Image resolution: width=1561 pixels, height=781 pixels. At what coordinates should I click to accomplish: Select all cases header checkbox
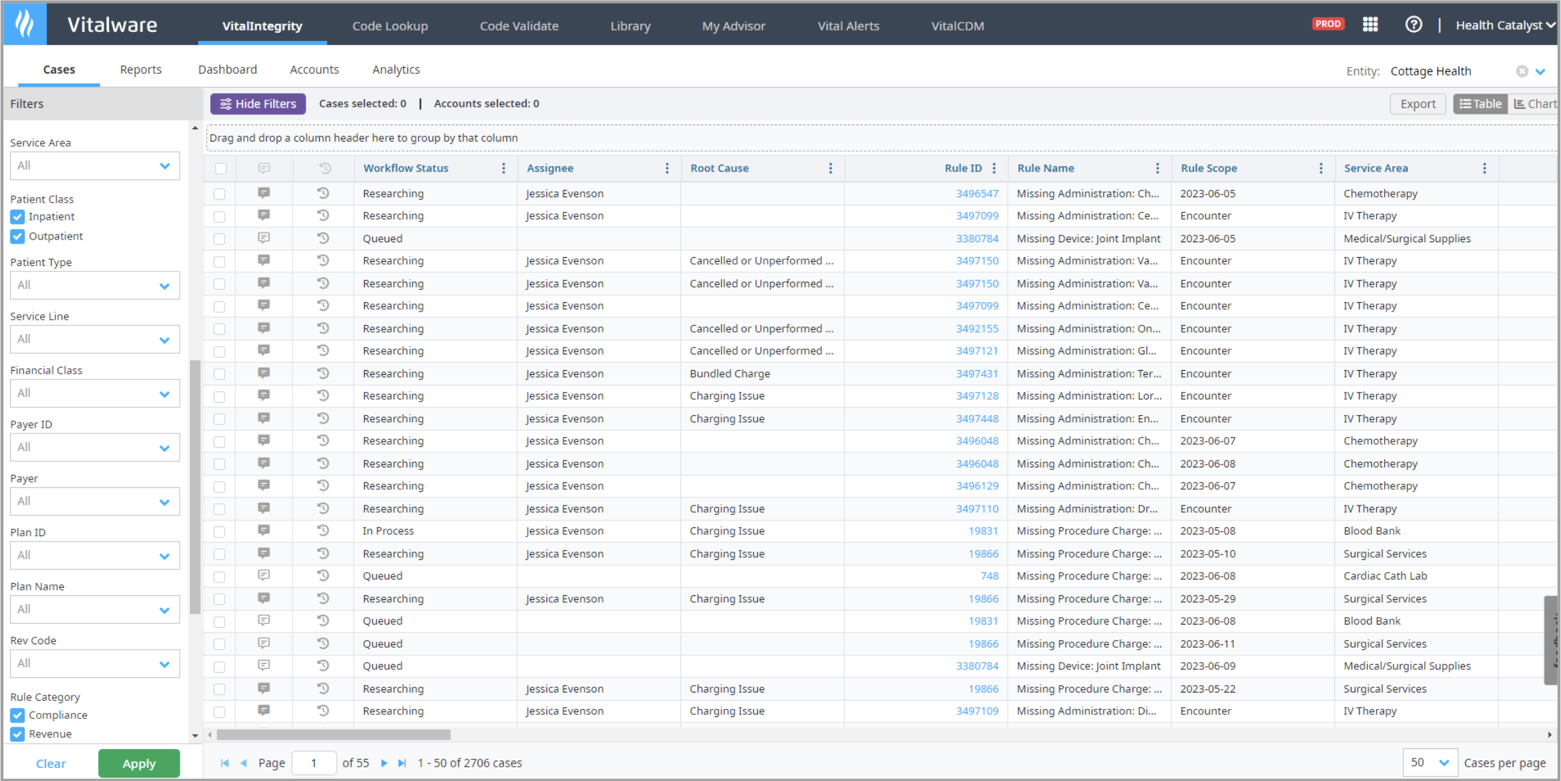click(x=220, y=169)
